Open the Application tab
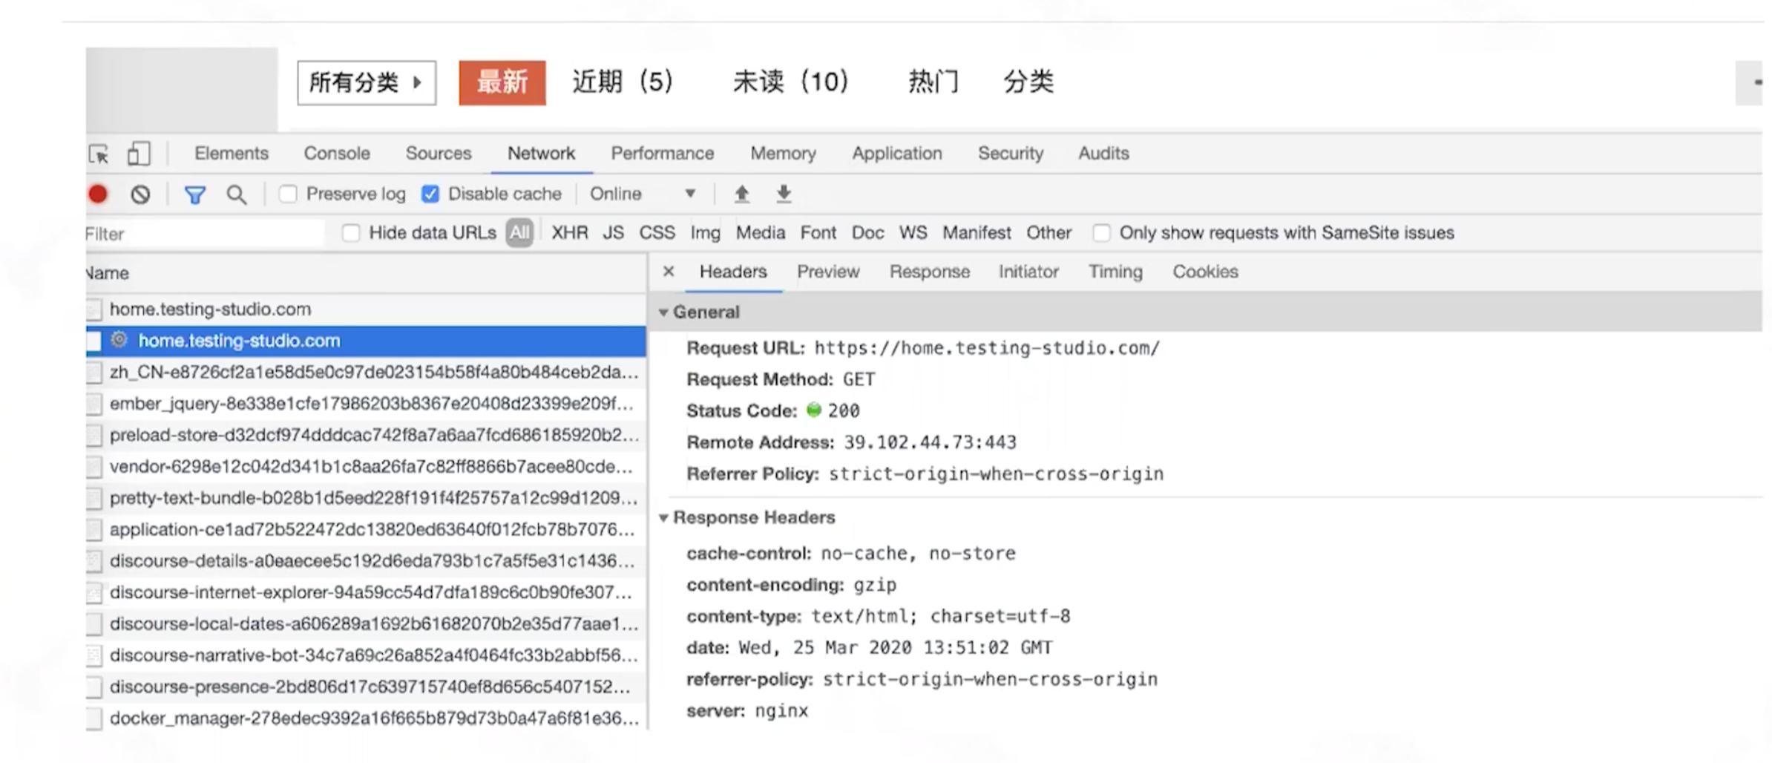1772x763 pixels. [x=897, y=154]
